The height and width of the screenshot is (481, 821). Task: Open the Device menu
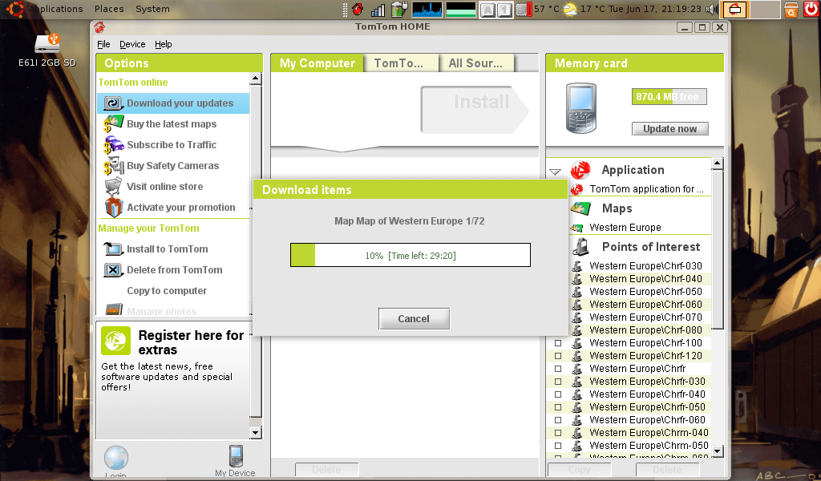(132, 44)
